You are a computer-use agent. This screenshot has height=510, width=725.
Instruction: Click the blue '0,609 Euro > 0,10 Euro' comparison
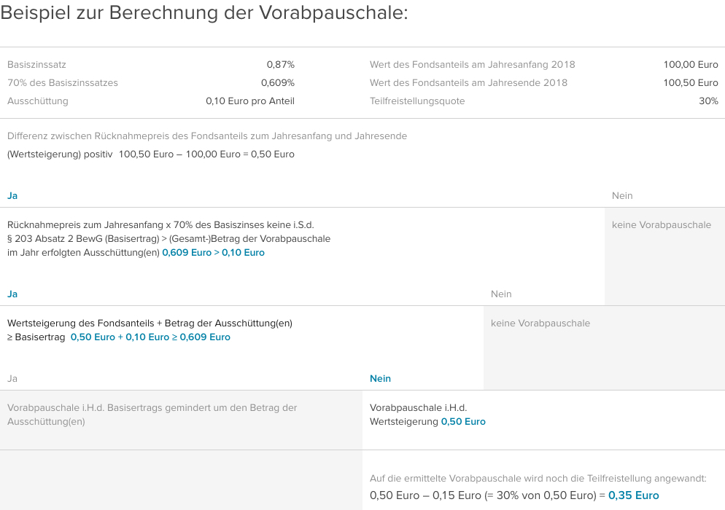(x=213, y=253)
